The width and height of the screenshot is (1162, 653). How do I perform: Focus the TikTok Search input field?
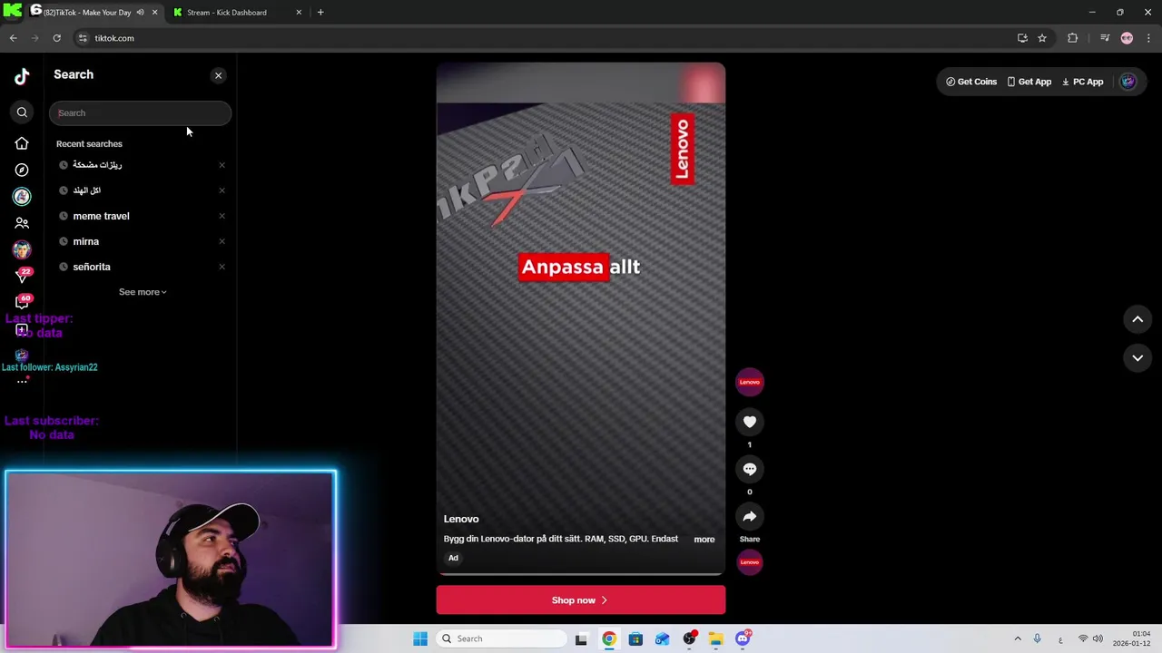140,113
